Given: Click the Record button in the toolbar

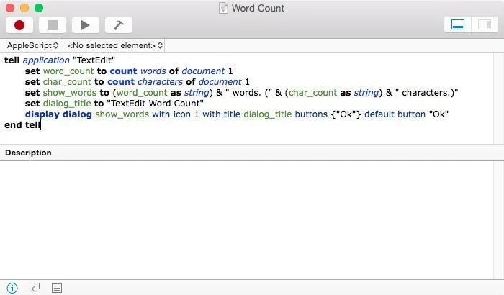Looking at the screenshot, I should (x=19, y=25).
